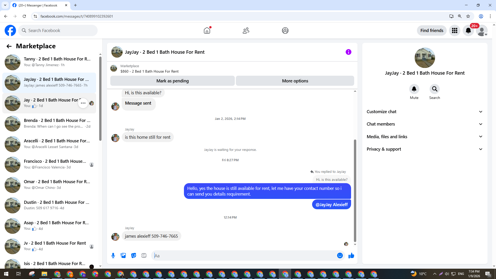Open the emoji picker in message box
This screenshot has height=279, width=496.
(340, 255)
